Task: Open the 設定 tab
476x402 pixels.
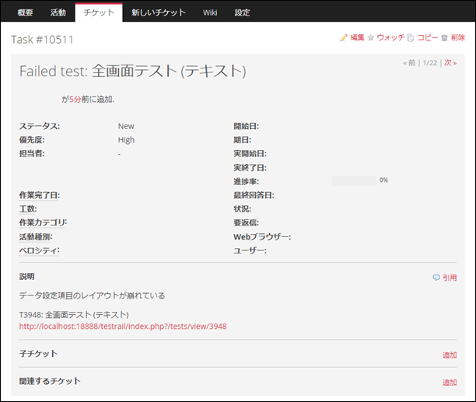Action: click(243, 12)
